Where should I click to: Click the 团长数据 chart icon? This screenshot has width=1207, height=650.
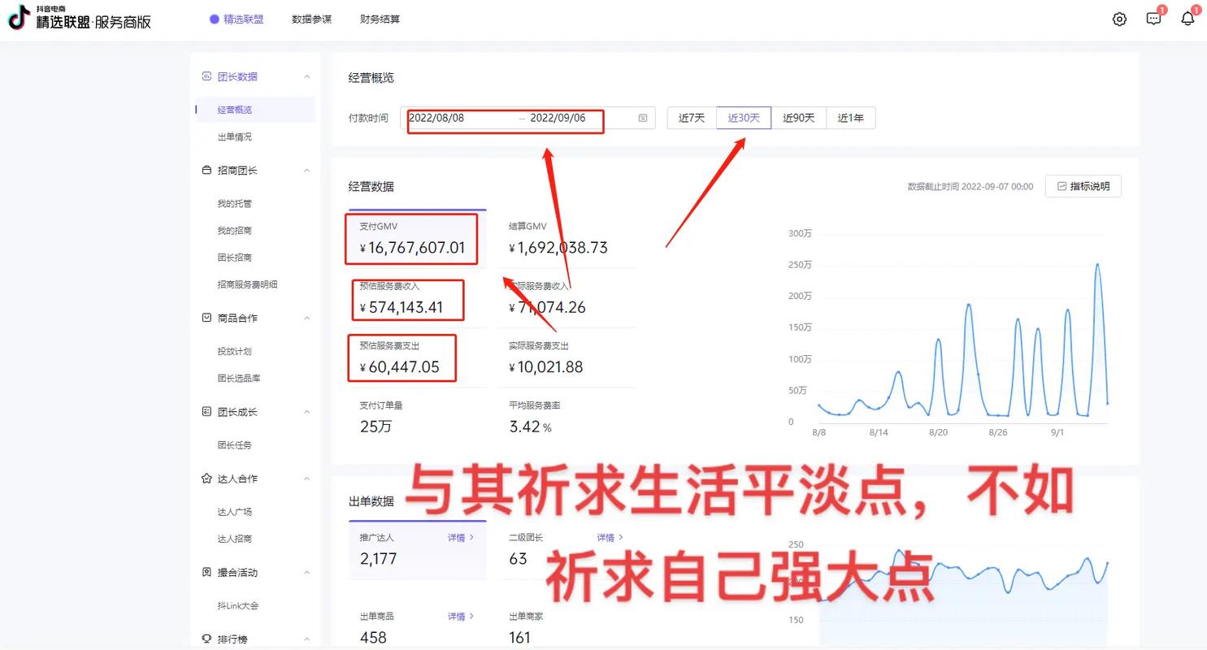click(206, 76)
